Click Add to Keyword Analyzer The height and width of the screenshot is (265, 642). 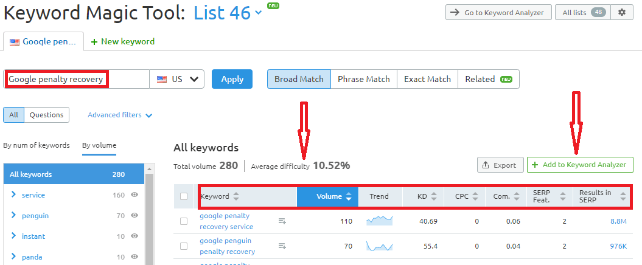click(580, 165)
